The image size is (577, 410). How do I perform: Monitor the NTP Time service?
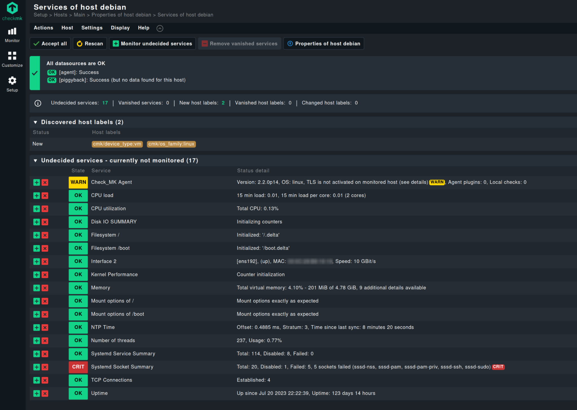(37, 328)
